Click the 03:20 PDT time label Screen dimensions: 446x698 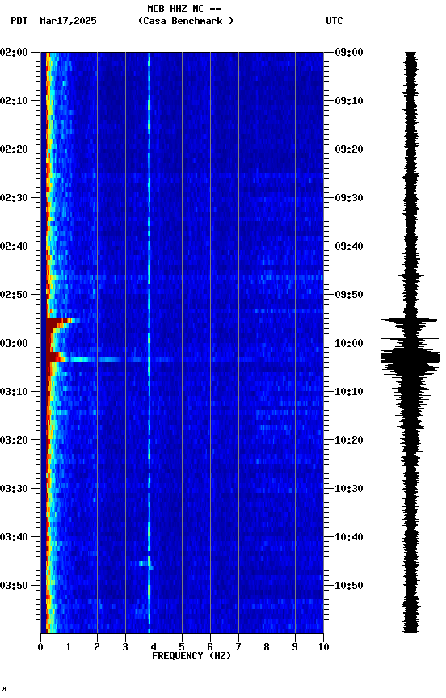click(14, 440)
